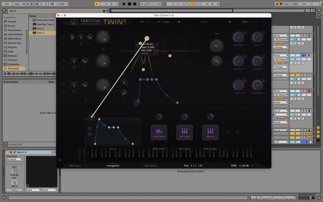Click the transport Stop button
323x202 pixels.
[x=129, y=4]
